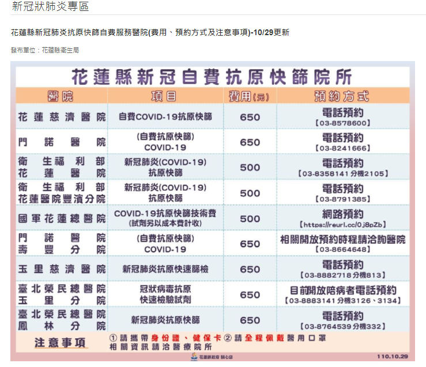
Task: Click the 注意事項 label
Action: click(61, 342)
